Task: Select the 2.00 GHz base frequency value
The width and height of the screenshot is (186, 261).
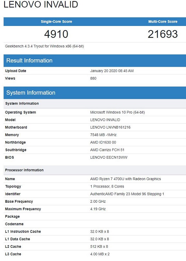Action: click(98, 201)
